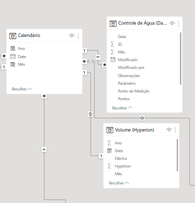
Task: Collapse the Calendário table with Recolher
Action: [22, 89]
